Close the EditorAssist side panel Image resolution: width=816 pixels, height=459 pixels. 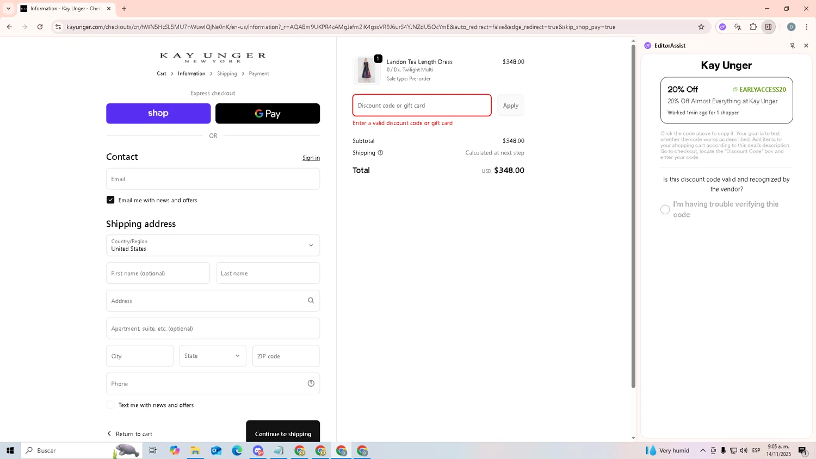(806, 46)
